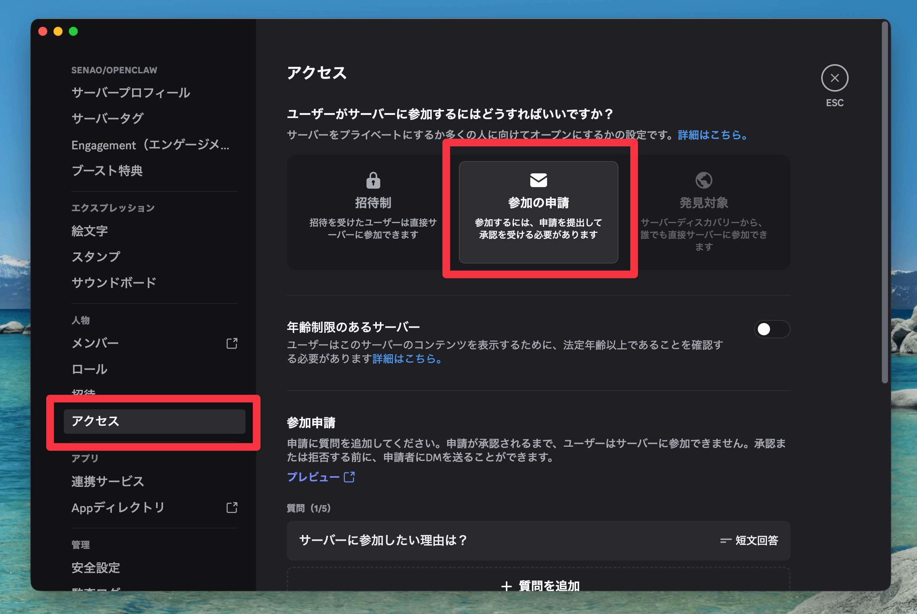The image size is (917, 614).
Task: Open the 絵文字 settings section
Action: pos(89,231)
